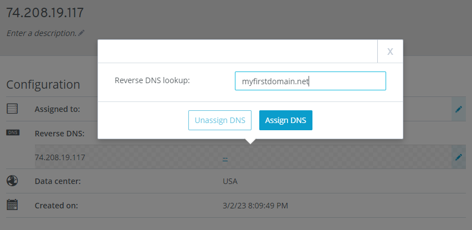Click the calendar icon beside Created on

[x=12, y=205]
